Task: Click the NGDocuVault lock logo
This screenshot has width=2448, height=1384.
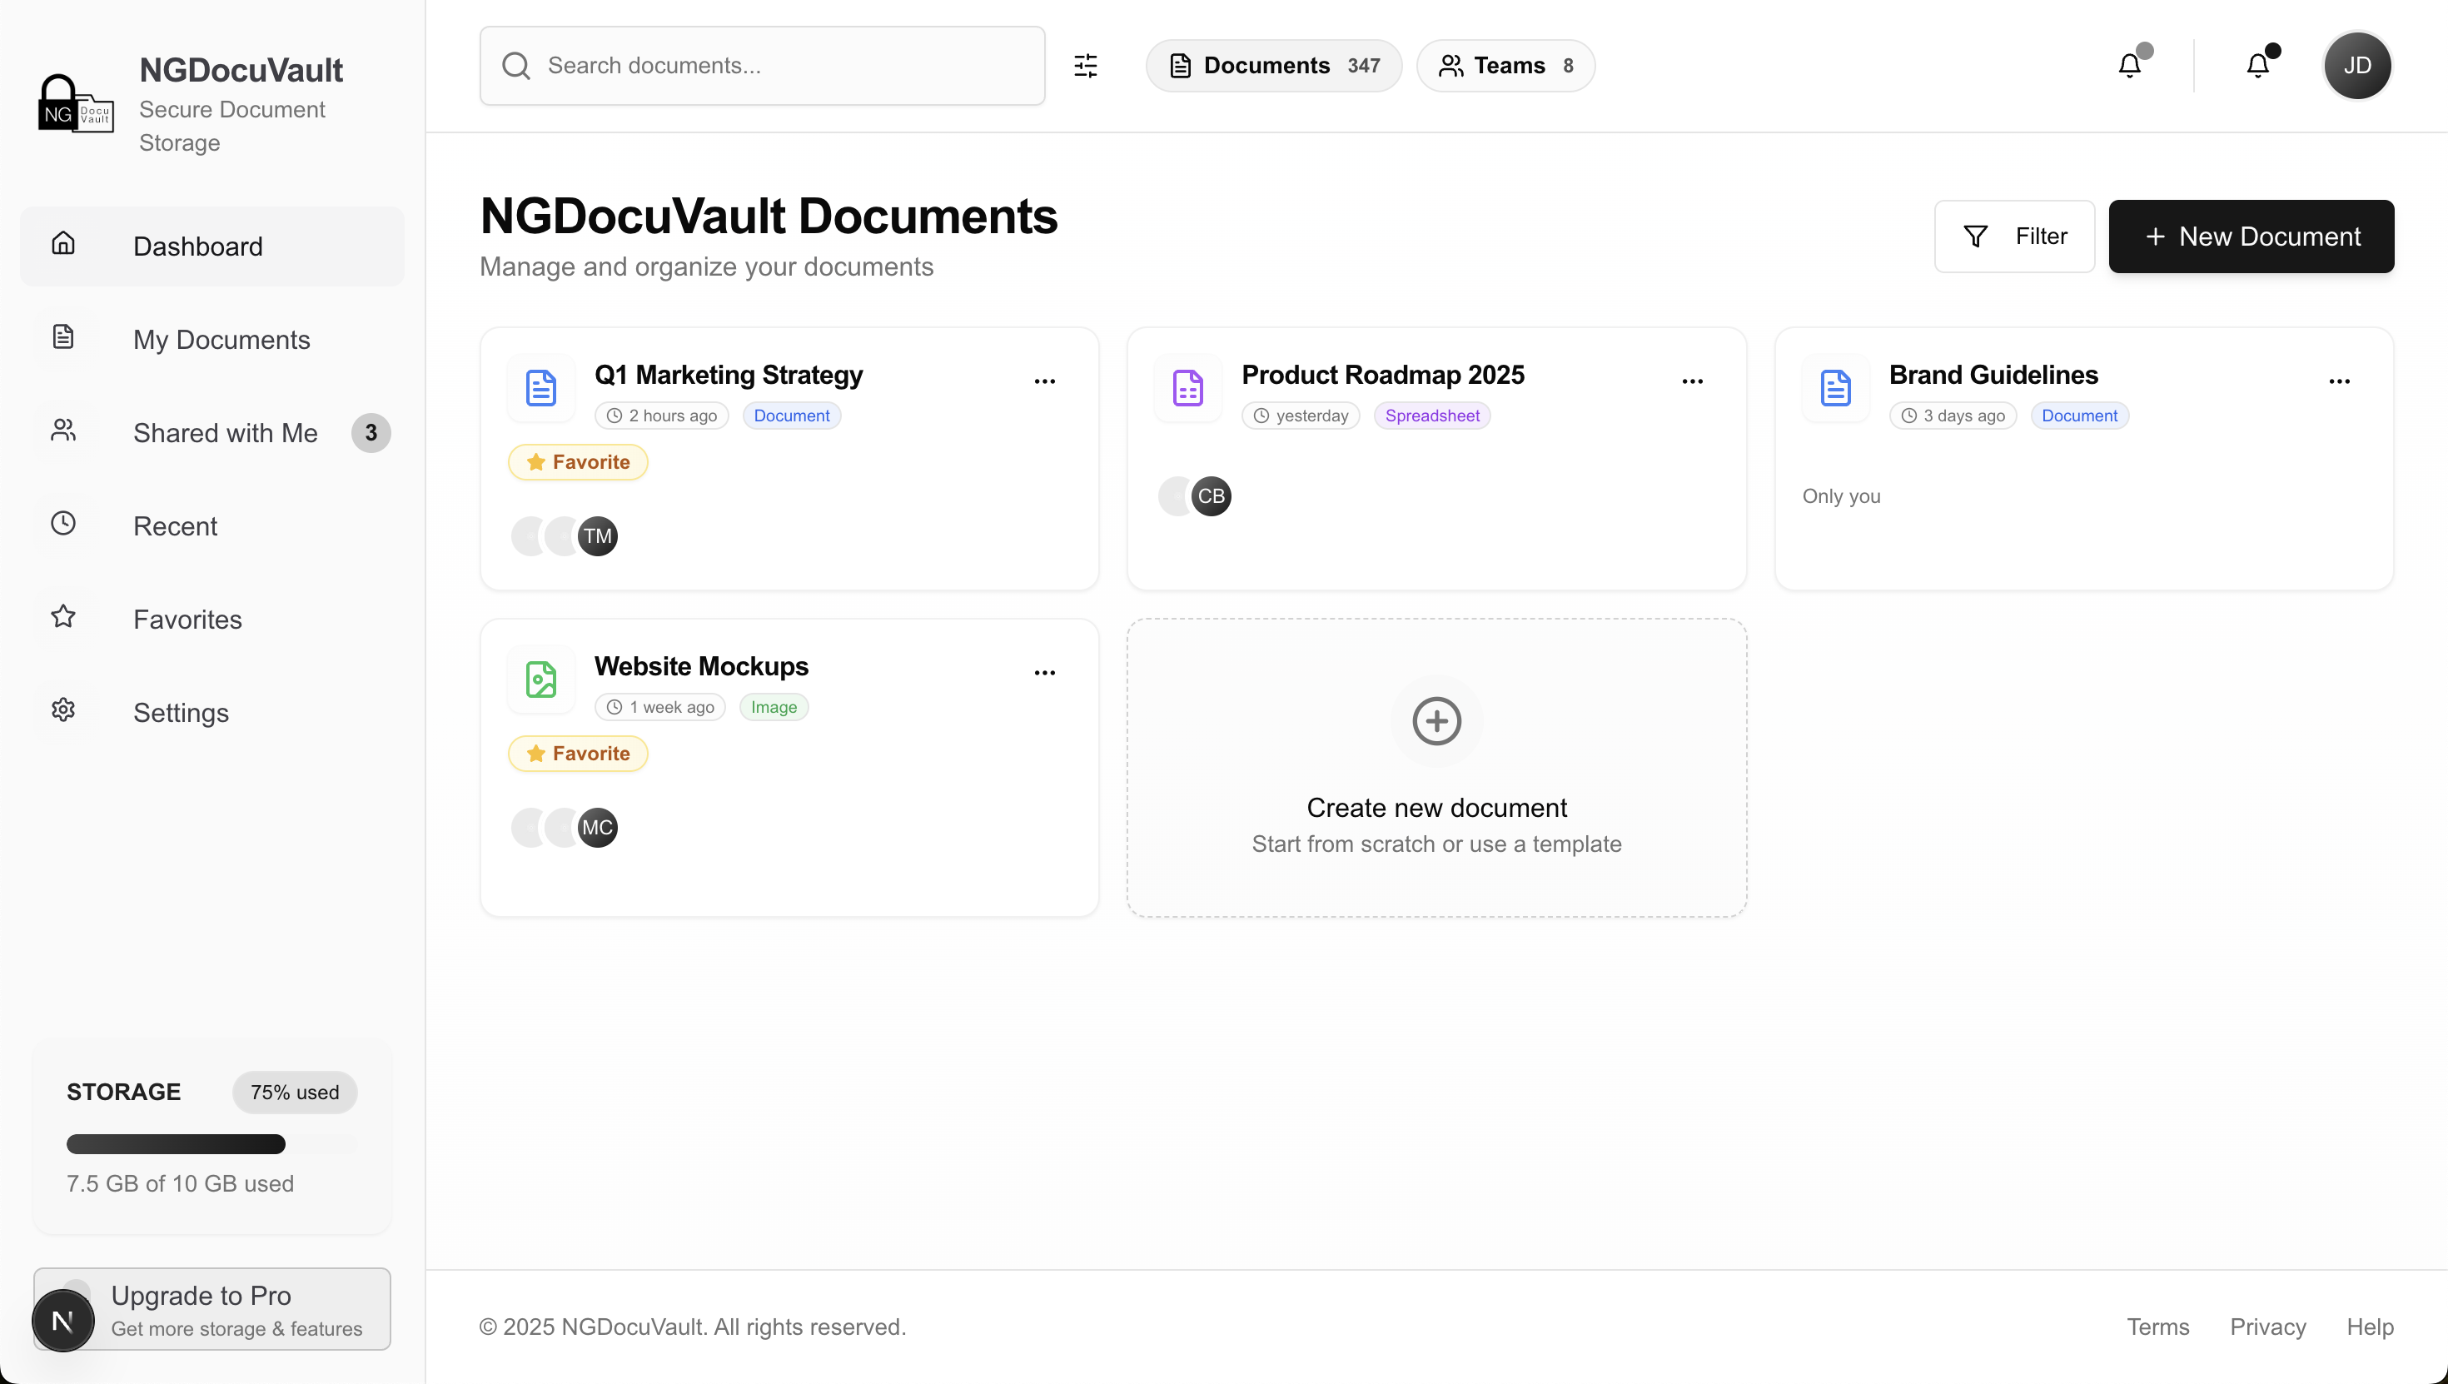Action: click(x=74, y=105)
